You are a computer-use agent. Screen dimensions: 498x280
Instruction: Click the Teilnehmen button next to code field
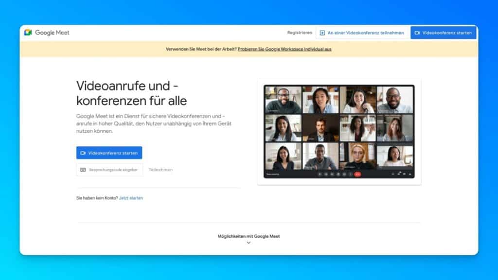[x=160, y=170]
